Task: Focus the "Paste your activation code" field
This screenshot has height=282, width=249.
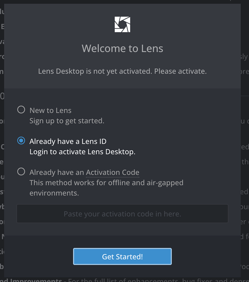Action: [x=122, y=214]
